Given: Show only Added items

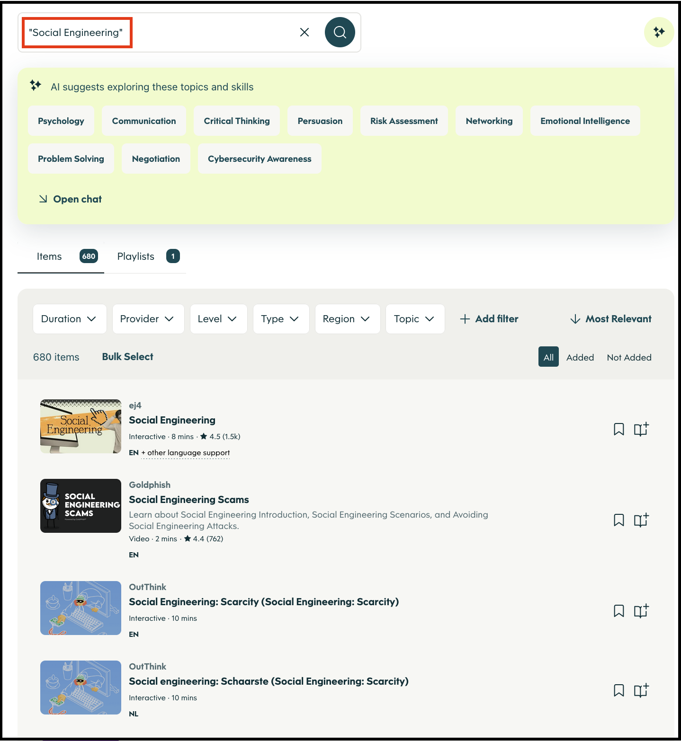Looking at the screenshot, I should click(580, 357).
